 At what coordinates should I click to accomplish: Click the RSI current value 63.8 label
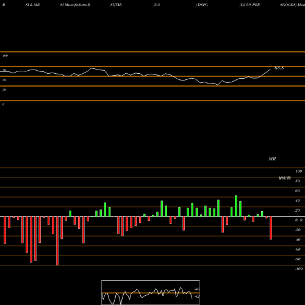point(279,68)
